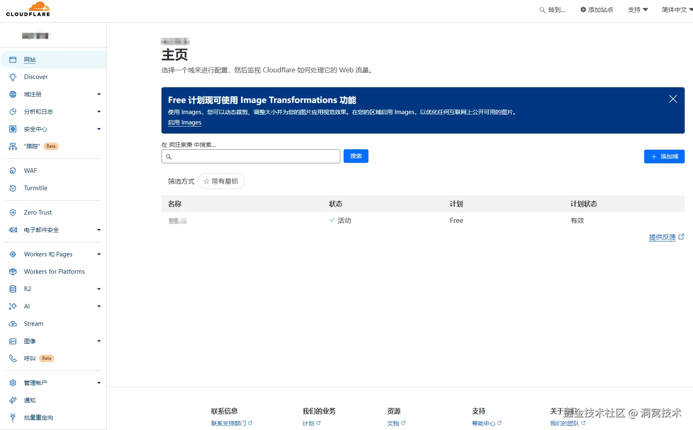Click the AI sparkle icon
This screenshot has height=430, width=693.
[13, 306]
